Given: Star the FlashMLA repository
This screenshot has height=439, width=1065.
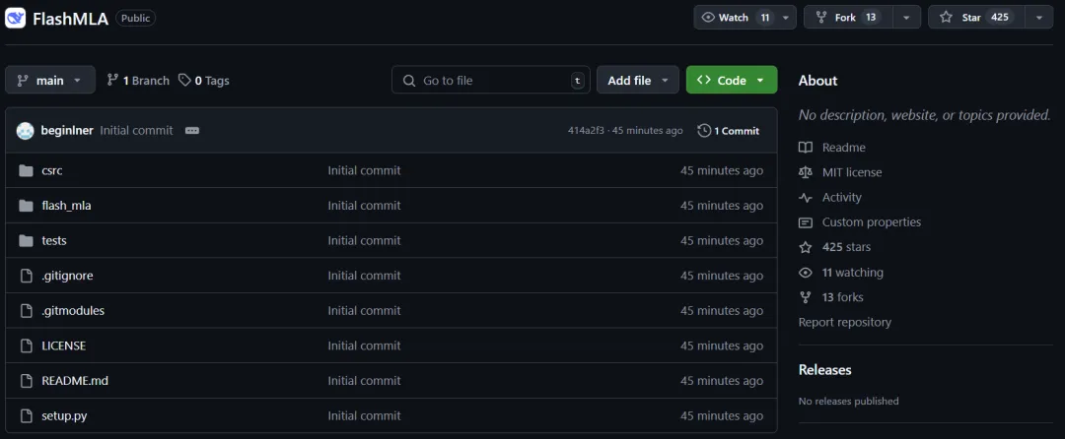Looking at the screenshot, I should coord(976,18).
